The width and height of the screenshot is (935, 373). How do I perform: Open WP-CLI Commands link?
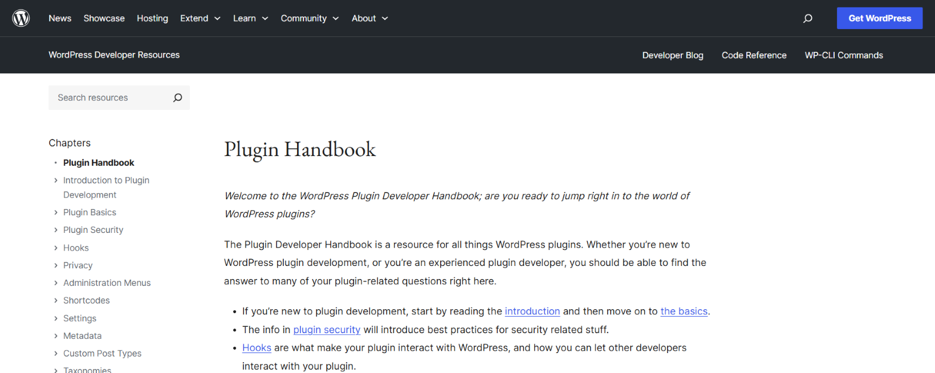click(x=844, y=55)
